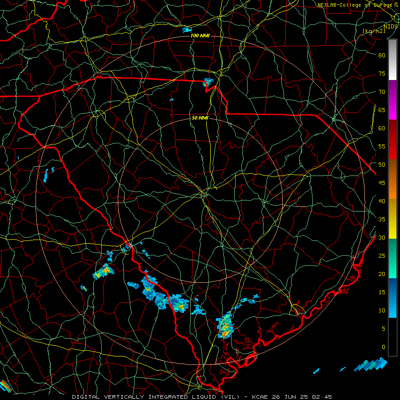The image size is (400, 400).
Task: Click the kg/m2 units label
Action: [x=374, y=31]
